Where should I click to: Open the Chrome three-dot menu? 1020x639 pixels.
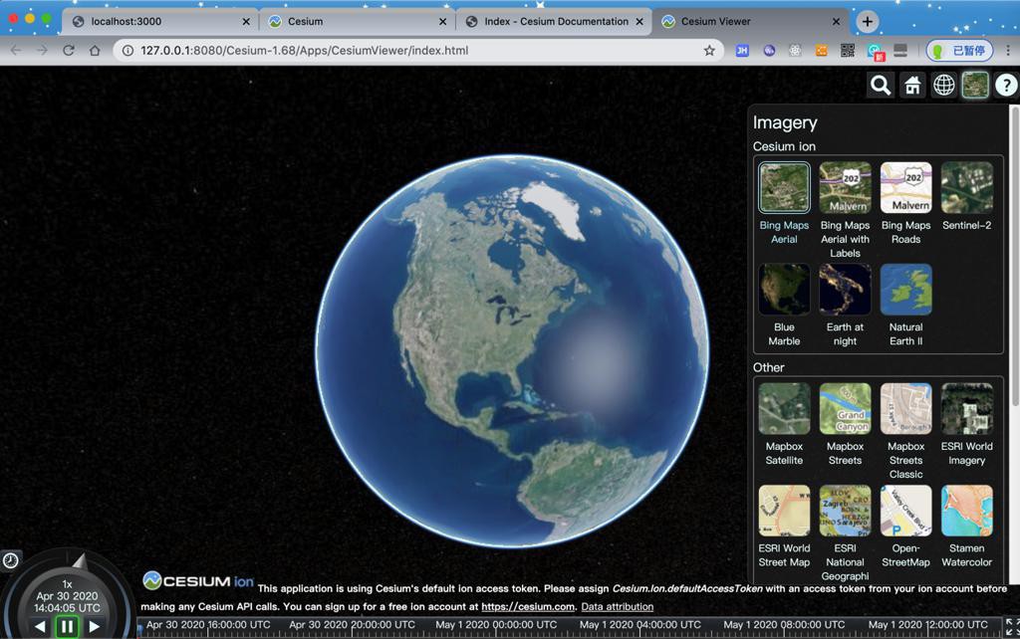click(x=1008, y=50)
